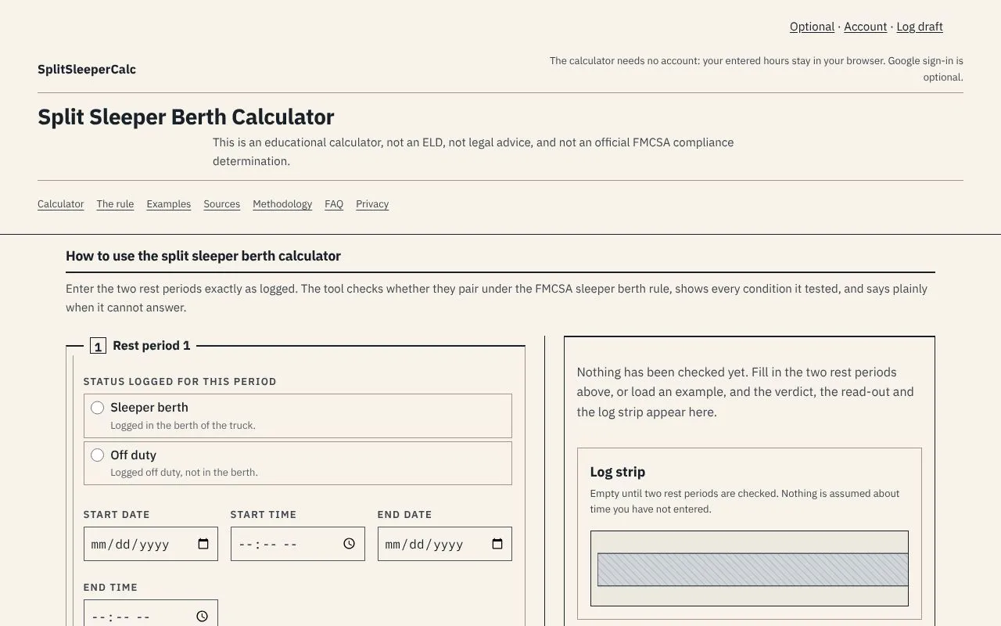Click the educational calculator disclaimer text
The width and height of the screenshot is (1001, 626).
tap(473, 152)
